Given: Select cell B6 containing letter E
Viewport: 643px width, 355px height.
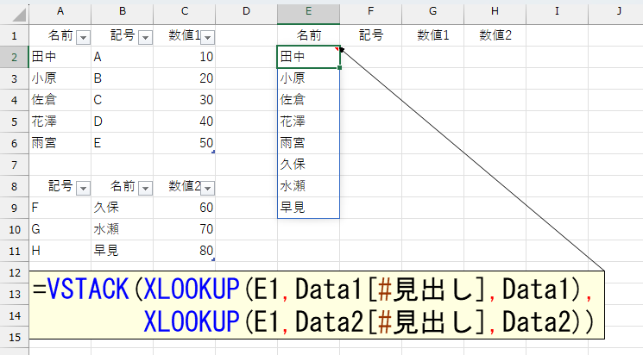Looking at the screenshot, I should [x=123, y=143].
